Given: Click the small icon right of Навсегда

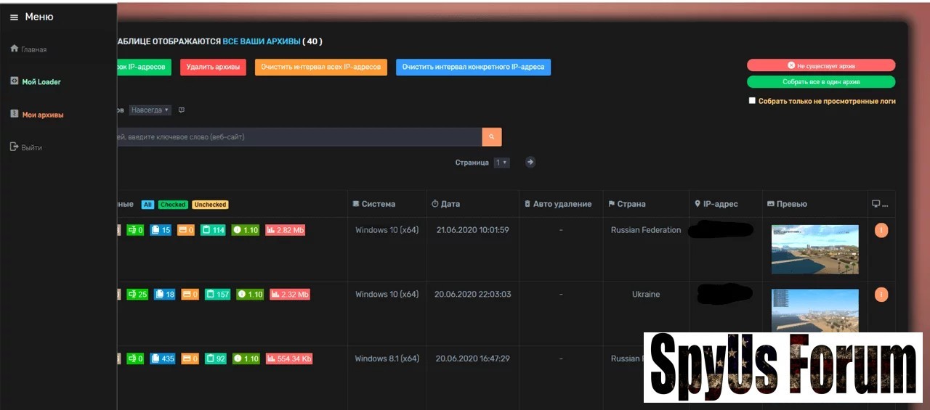Looking at the screenshot, I should pos(182,110).
